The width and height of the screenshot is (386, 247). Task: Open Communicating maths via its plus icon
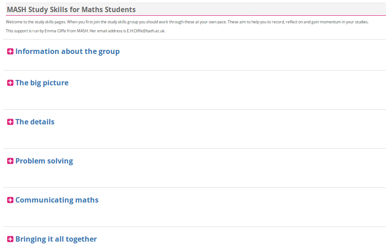pyautogui.click(x=10, y=200)
